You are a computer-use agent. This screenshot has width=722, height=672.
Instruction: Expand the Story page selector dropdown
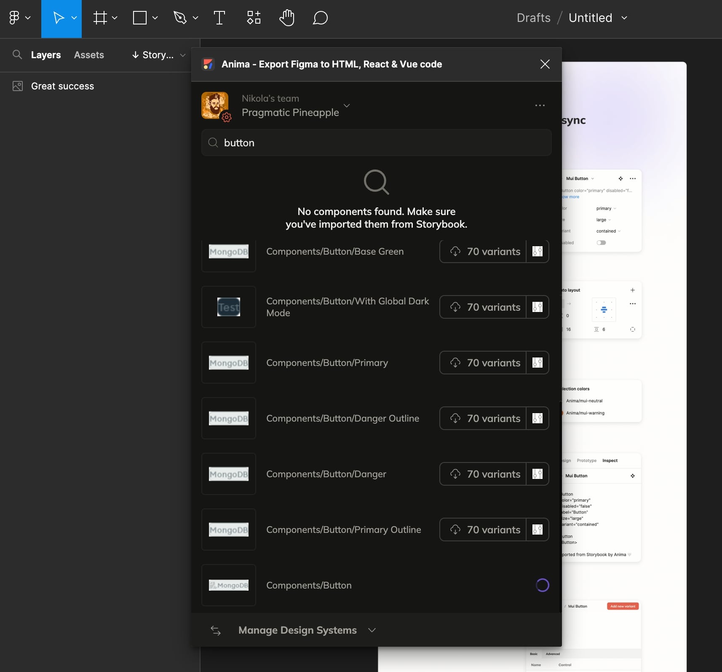pos(158,55)
